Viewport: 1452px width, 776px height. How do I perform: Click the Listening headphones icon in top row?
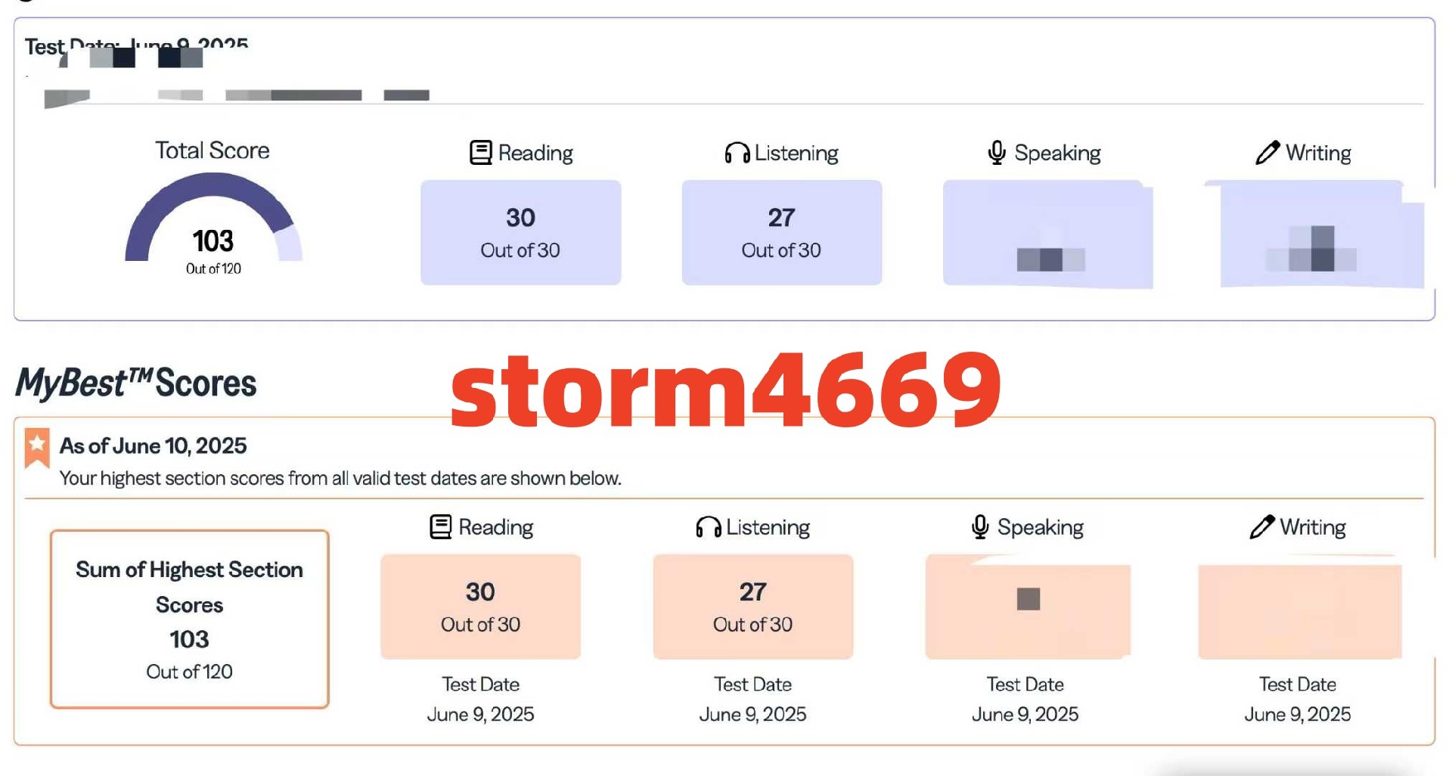(737, 153)
